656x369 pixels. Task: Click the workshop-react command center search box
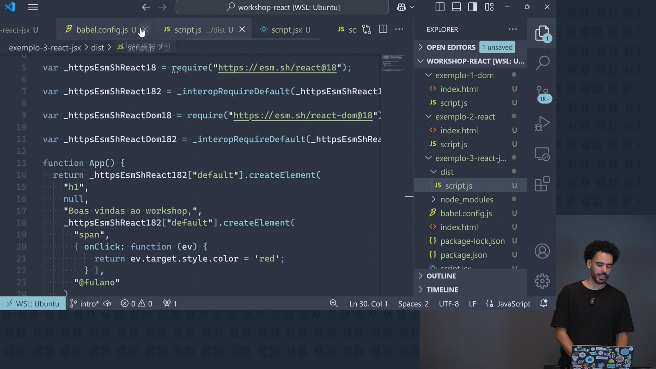point(282,7)
